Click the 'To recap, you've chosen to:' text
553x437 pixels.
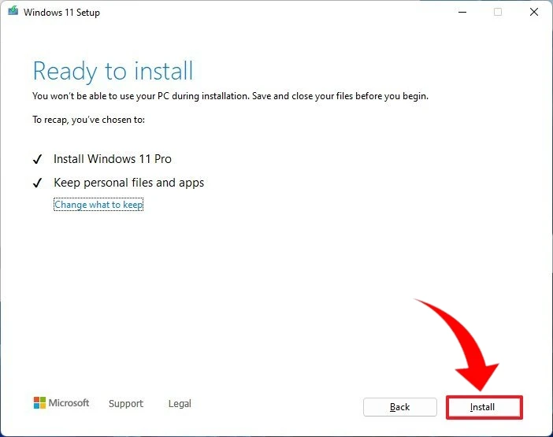click(x=88, y=120)
